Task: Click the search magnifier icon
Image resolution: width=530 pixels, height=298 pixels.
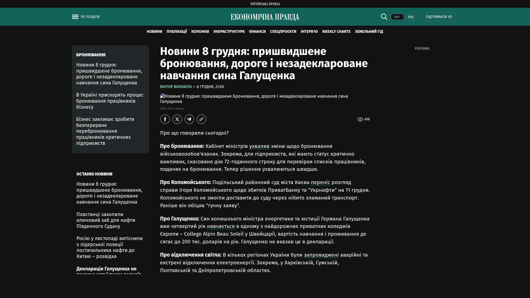Action: 384,17
